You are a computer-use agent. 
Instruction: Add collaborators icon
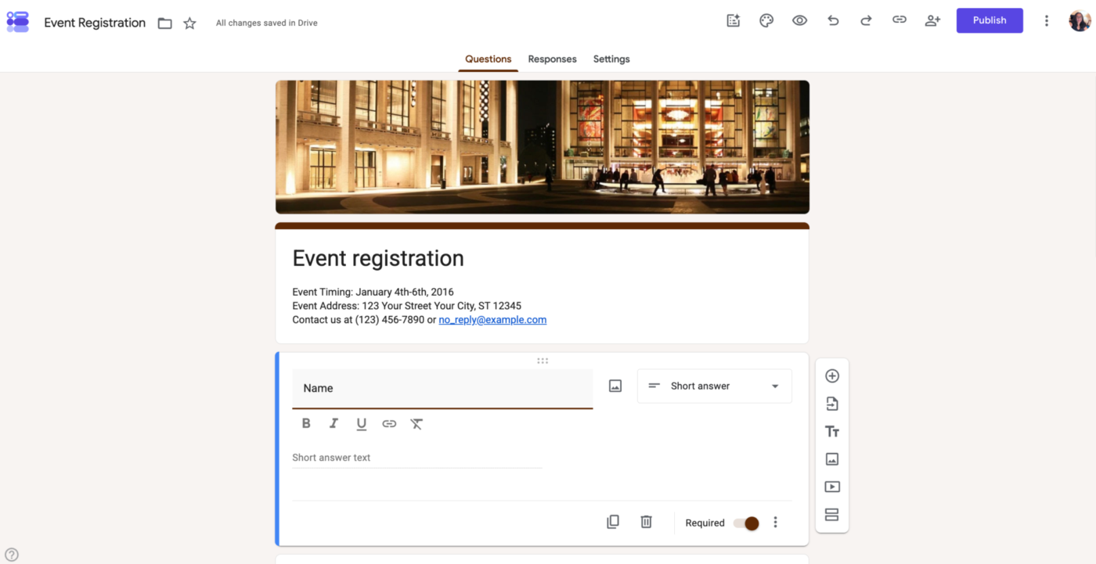932,21
